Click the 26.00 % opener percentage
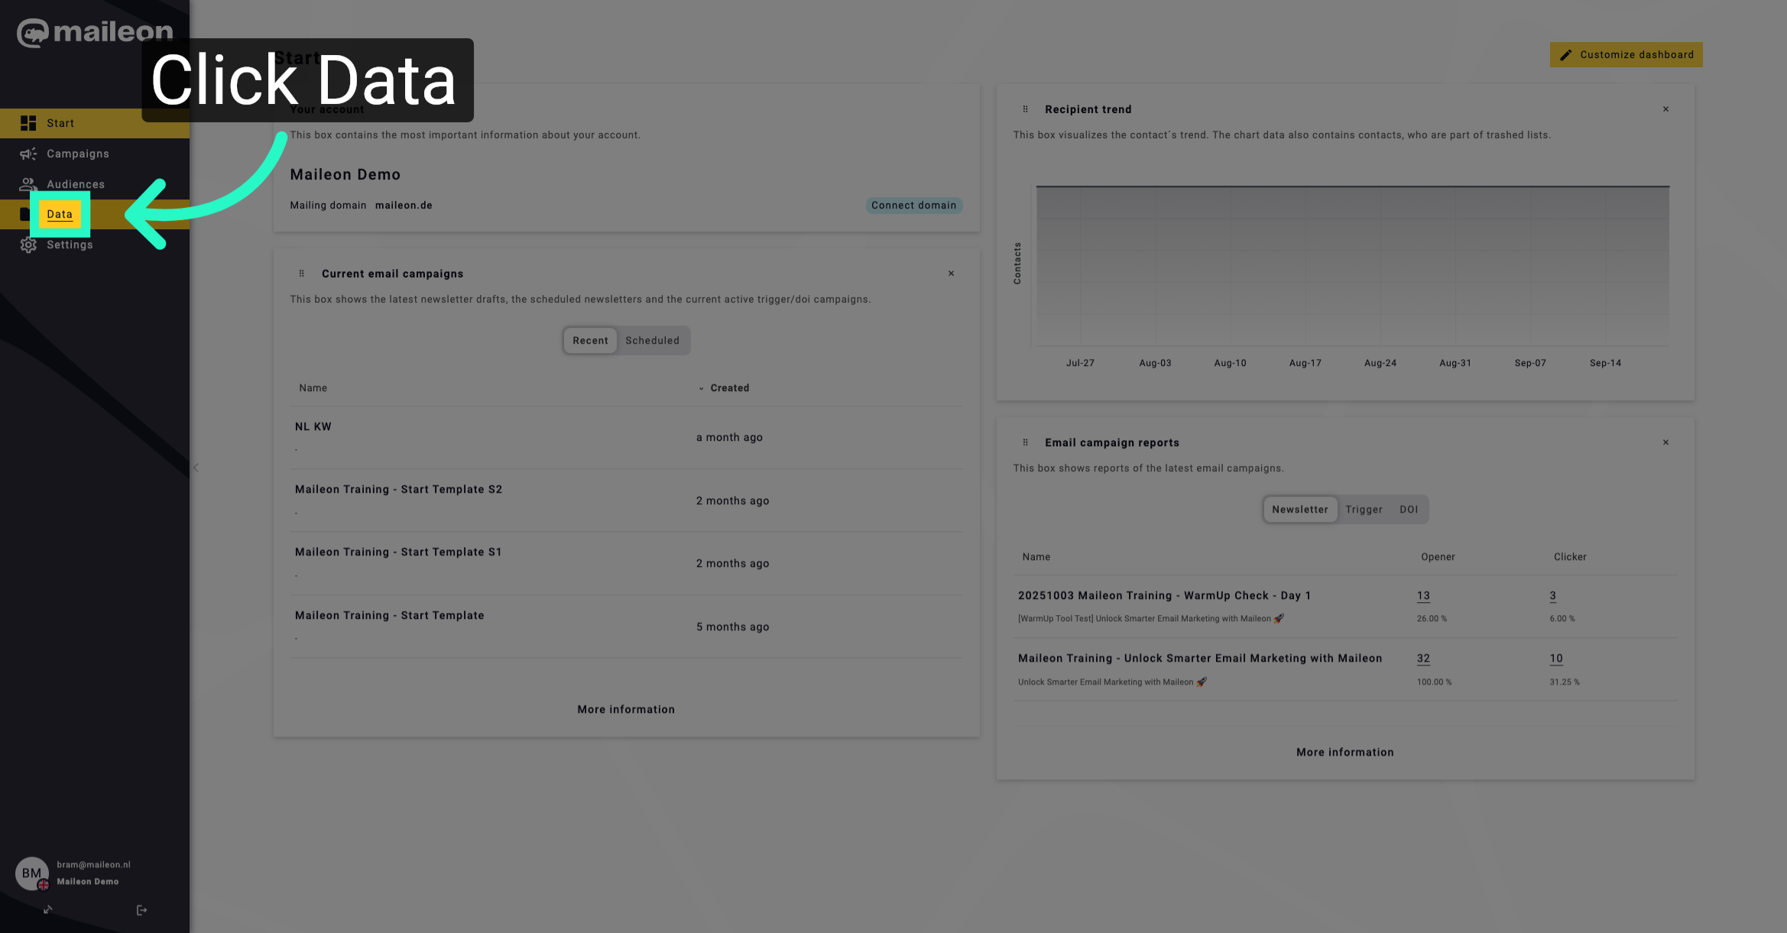 (x=1432, y=619)
